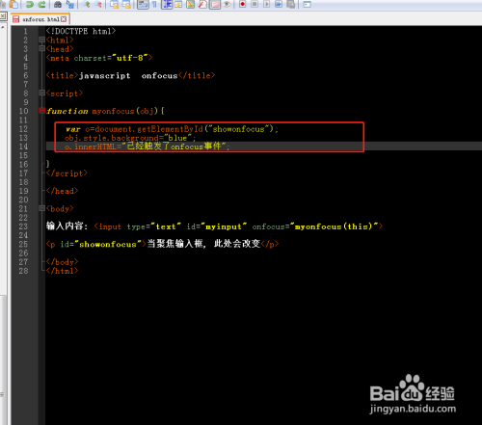Image resolution: width=482 pixels, height=425 pixels.
Task: Click the closing </head> tag
Action: [62, 191]
